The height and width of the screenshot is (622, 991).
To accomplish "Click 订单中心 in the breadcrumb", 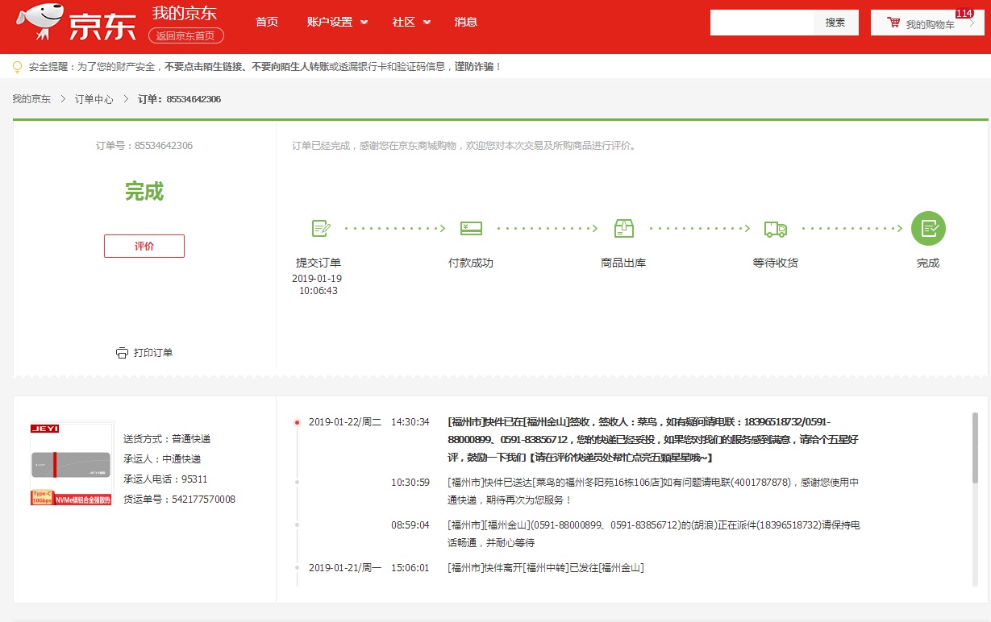I will 94,99.
